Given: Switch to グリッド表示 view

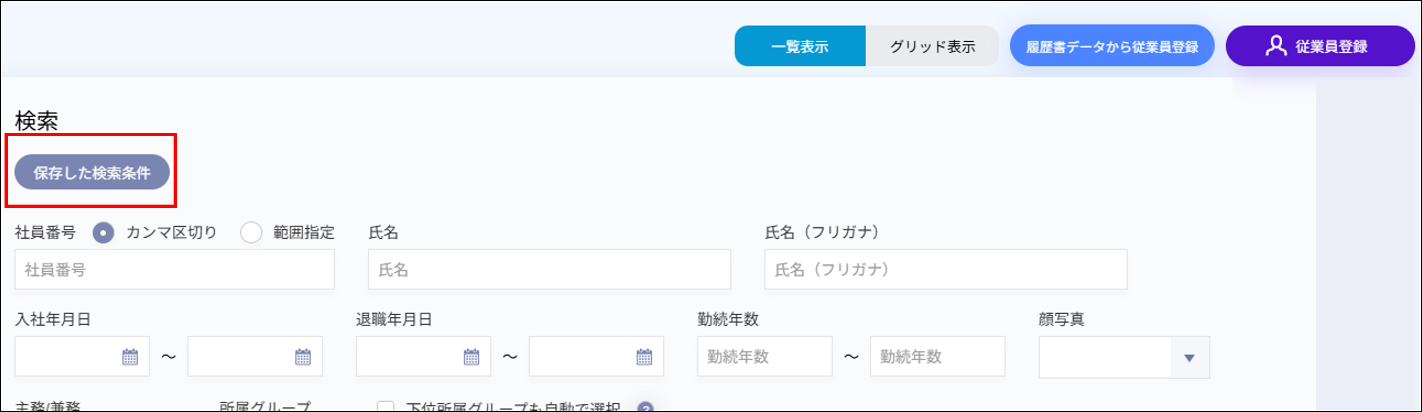Looking at the screenshot, I should click(x=933, y=46).
